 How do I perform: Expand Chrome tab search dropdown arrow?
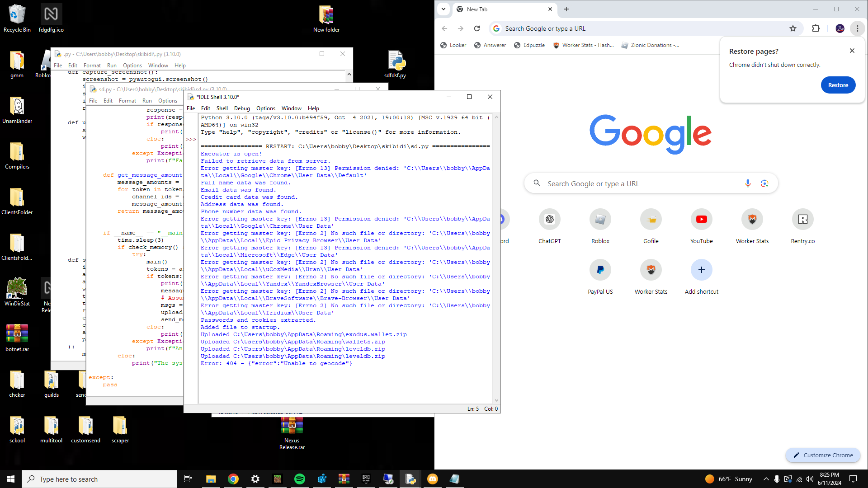(443, 9)
